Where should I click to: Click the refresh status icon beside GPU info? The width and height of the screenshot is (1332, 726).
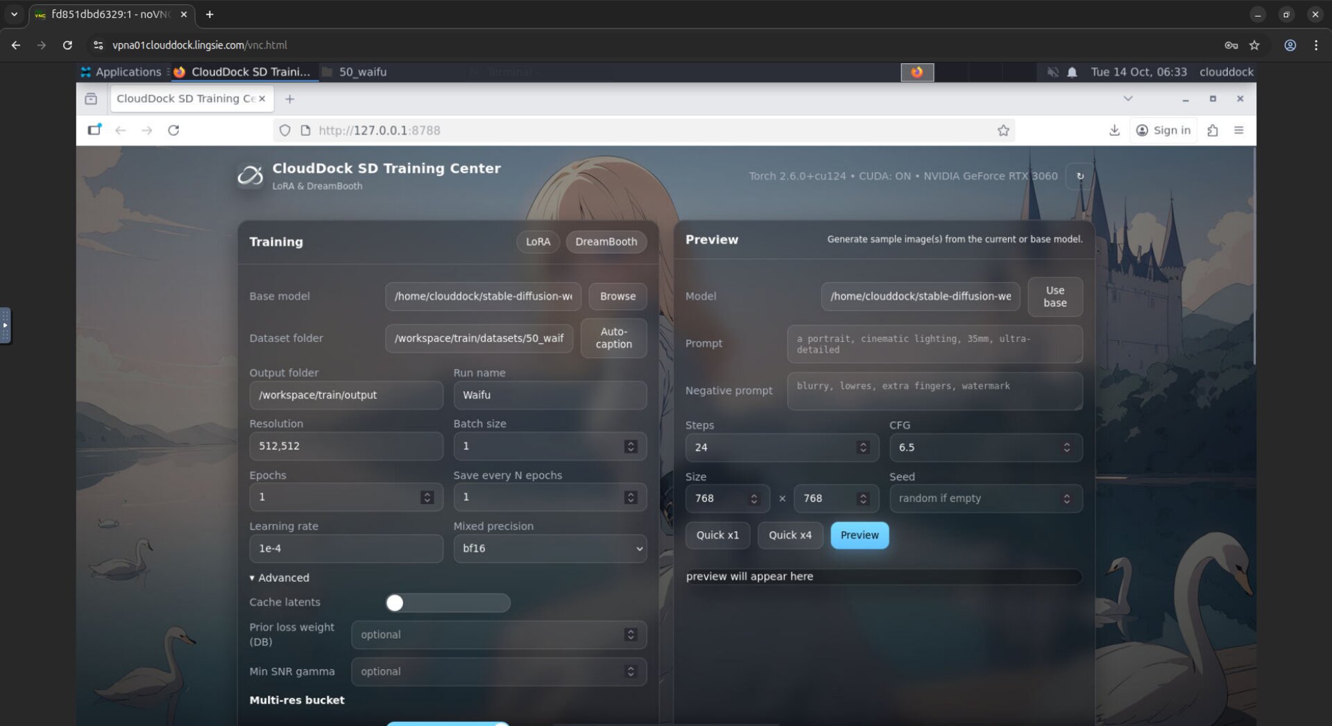pyautogui.click(x=1079, y=176)
